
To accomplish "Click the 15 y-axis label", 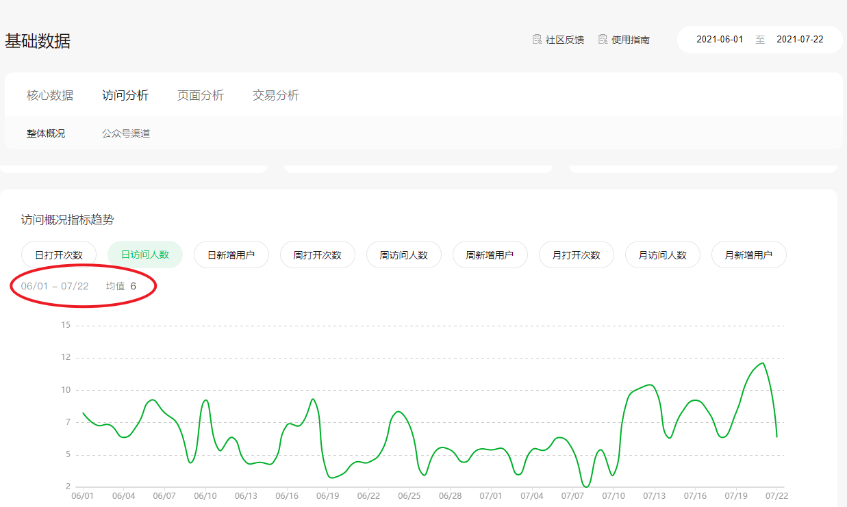I will pyautogui.click(x=66, y=325).
